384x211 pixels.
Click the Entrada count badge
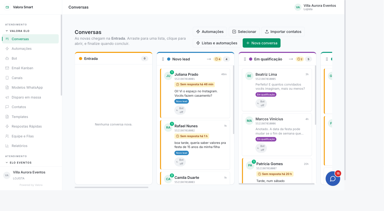click(145, 59)
